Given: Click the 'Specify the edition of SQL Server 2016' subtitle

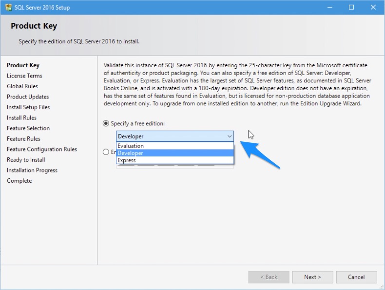Looking at the screenshot, I should pyautogui.click(x=79, y=41).
